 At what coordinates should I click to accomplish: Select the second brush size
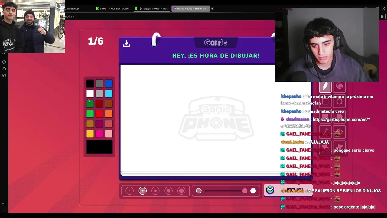coord(143,191)
